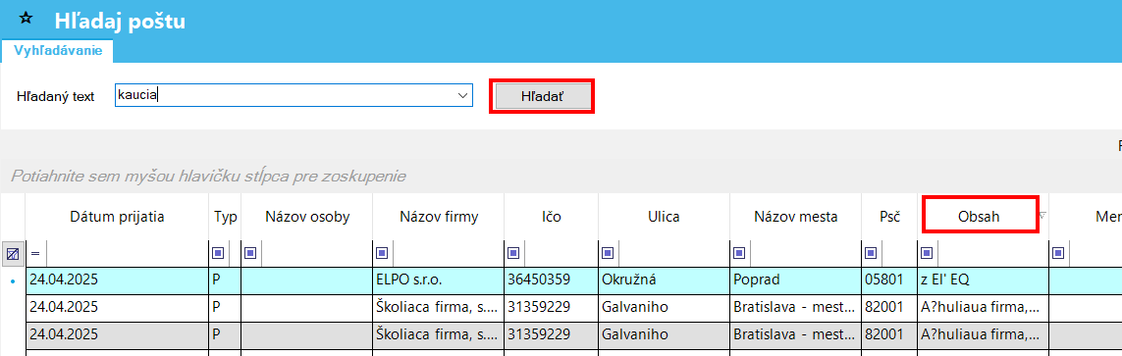Select the 05801 postal code cell
The height and width of the screenshot is (356, 1122).
click(x=889, y=280)
